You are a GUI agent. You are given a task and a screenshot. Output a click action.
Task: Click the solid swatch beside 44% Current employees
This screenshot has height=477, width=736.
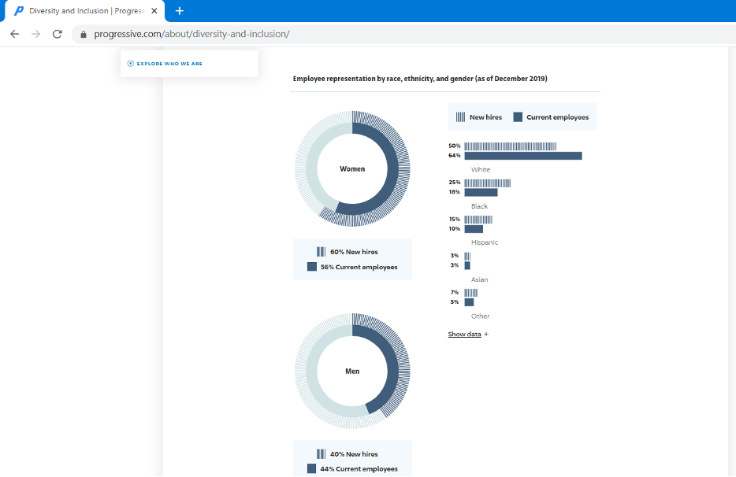tap(312, 468)
